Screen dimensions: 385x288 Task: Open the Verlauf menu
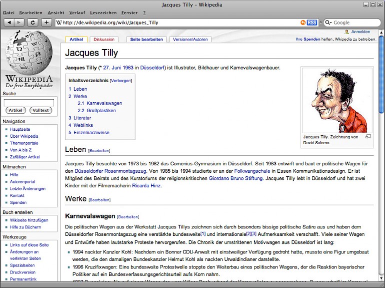77,13
